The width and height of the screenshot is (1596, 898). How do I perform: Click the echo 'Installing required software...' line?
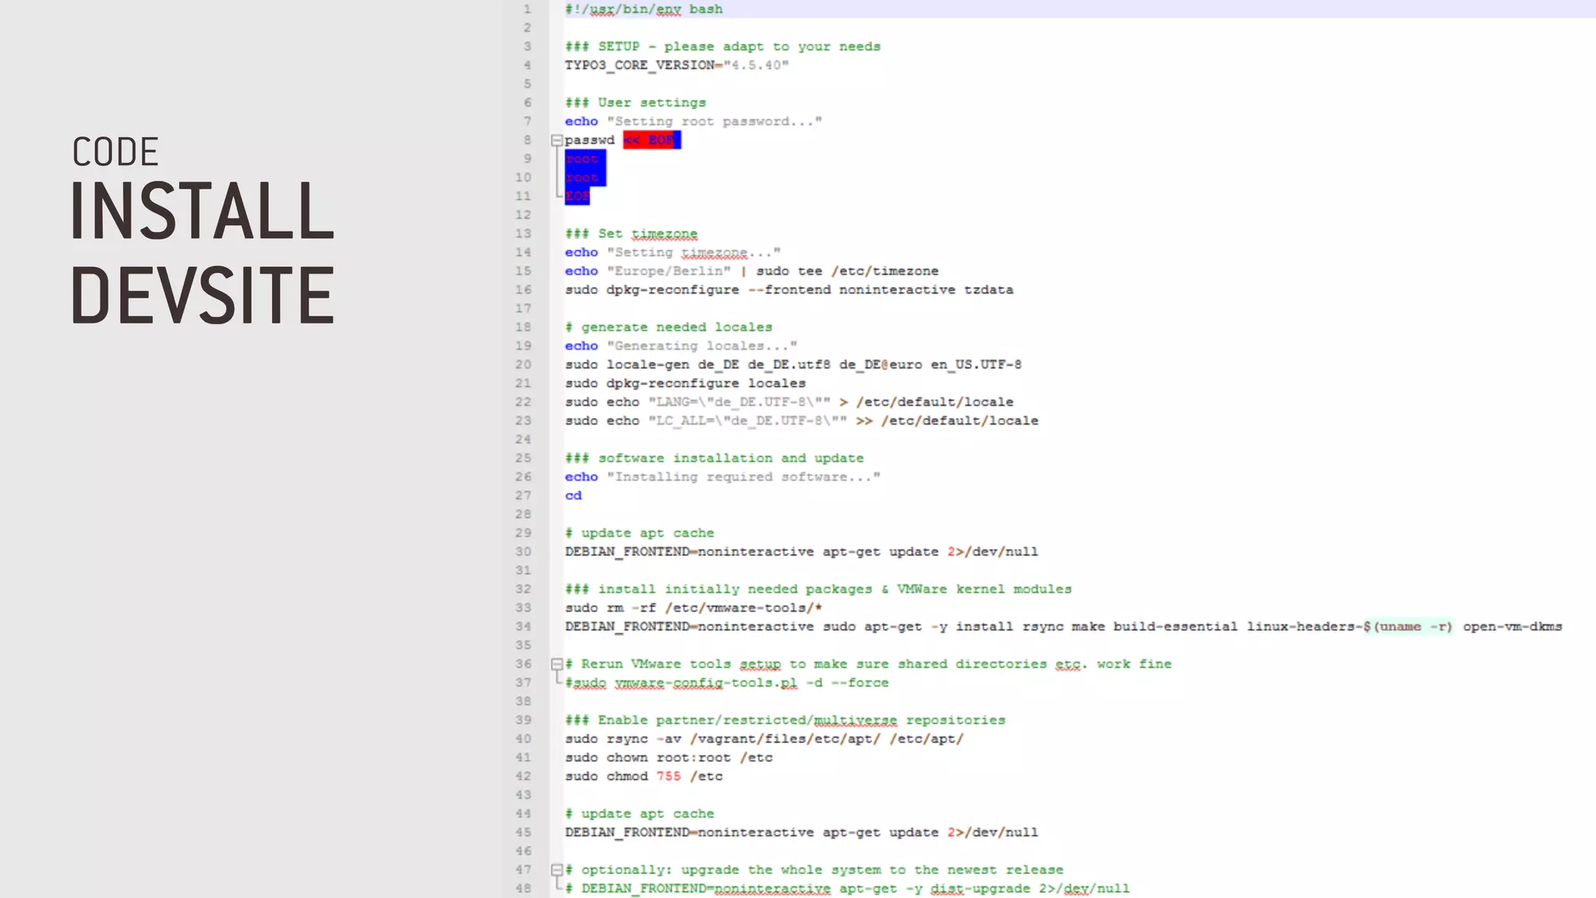click(x=722, y=477)
